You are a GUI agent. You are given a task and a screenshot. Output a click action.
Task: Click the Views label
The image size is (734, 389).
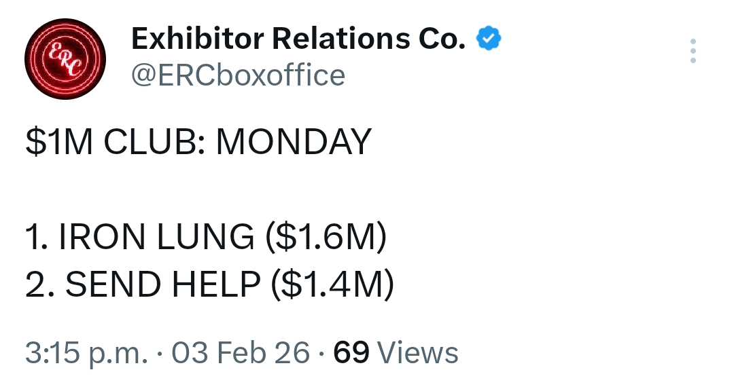418,353
